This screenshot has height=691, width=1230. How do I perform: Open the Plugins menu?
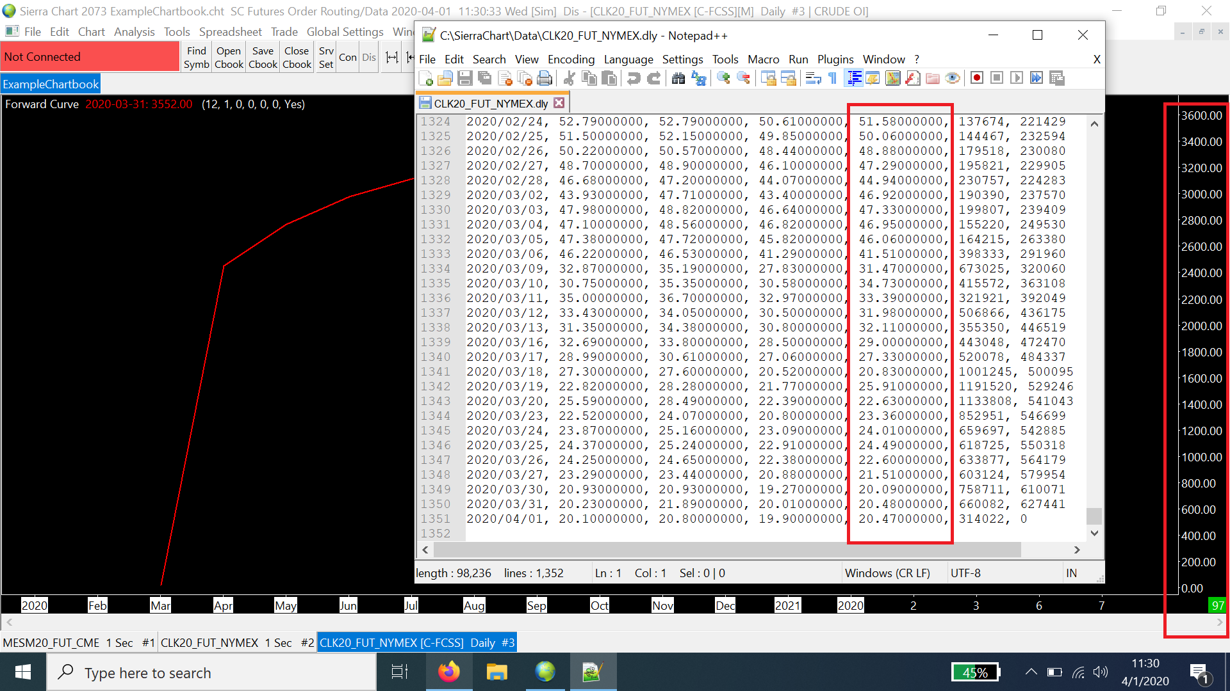point(835,59)
